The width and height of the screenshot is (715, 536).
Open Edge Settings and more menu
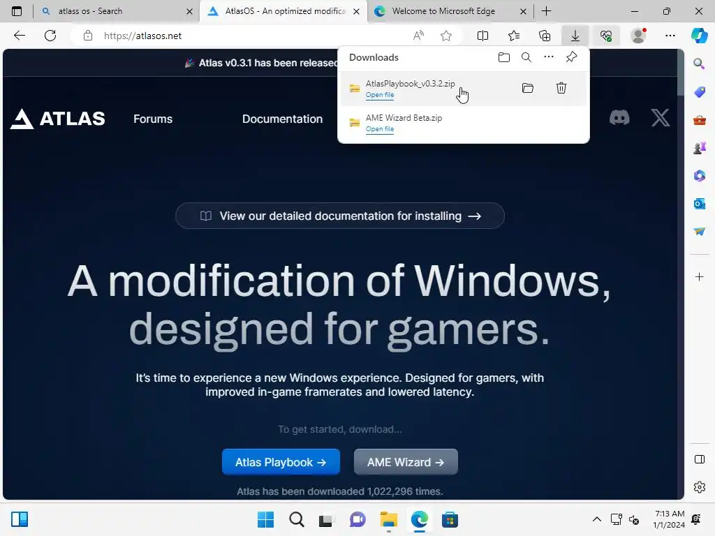(x=670, y=36)
